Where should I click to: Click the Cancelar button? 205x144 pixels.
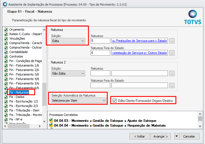[x=189, y=136]
